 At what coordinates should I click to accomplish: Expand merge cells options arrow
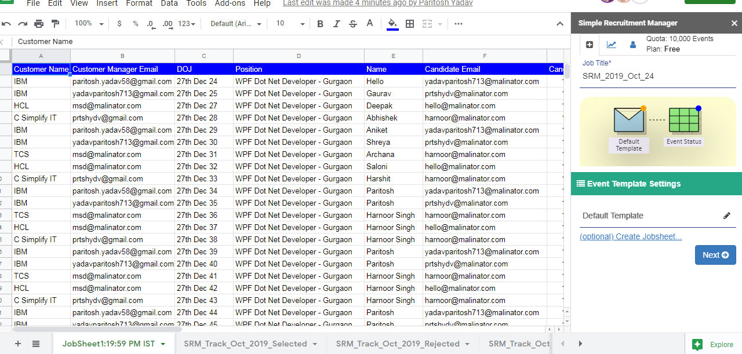coord(440,24)
